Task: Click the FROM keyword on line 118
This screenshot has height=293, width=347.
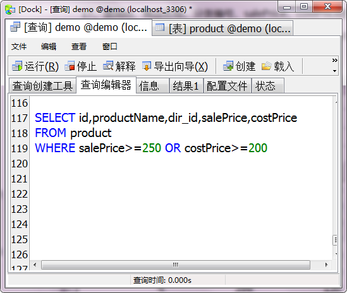Action: coord(51,133)
